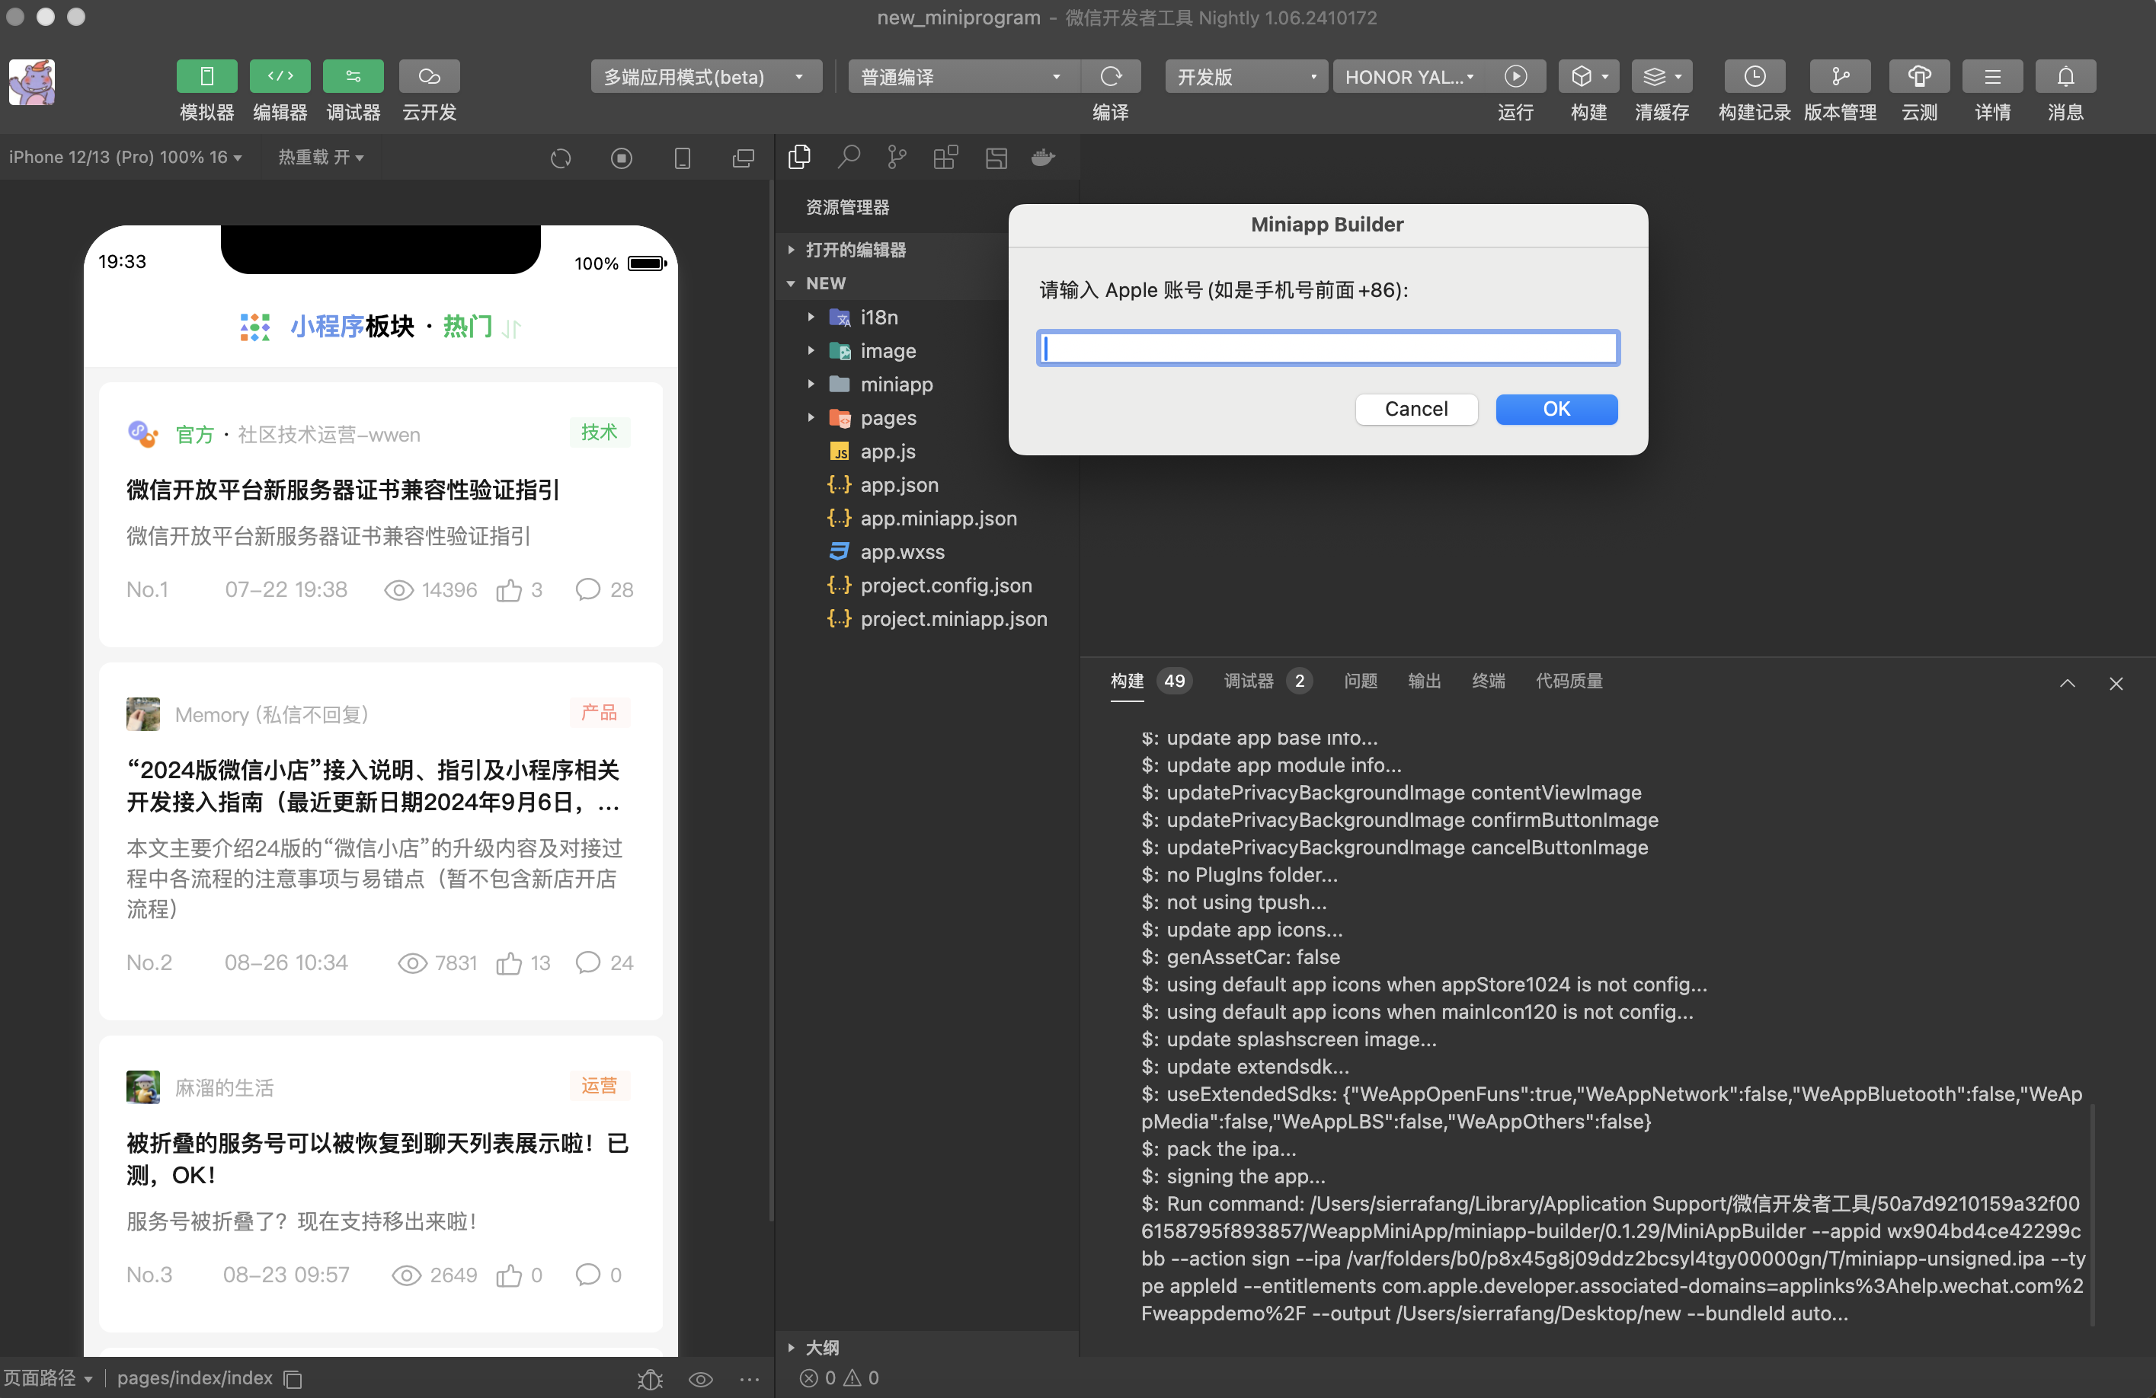The image size is (2156, 1398).
Task: Toggle the 编辑器 editor panel button
Action: coord(280,77)
